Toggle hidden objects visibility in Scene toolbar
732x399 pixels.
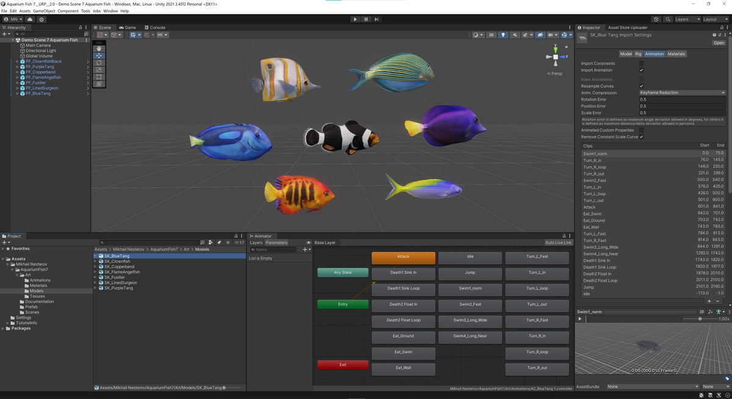(540, 35)
